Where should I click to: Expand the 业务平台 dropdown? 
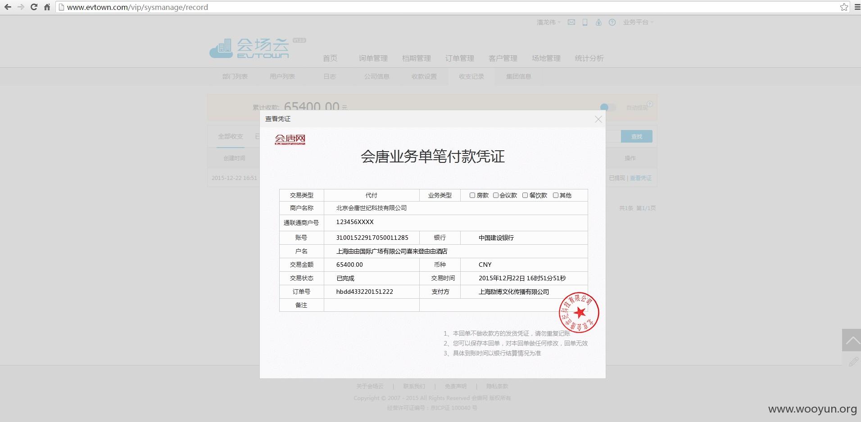[638, 22]
